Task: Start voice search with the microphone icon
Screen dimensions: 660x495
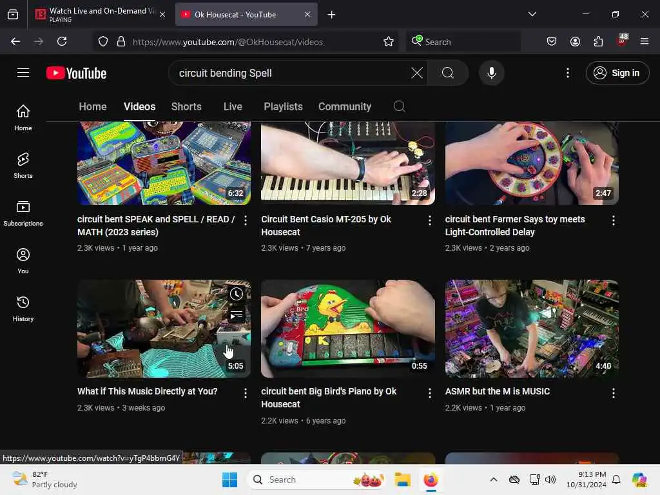Action: pyautogui.click(x=491, y=73)
